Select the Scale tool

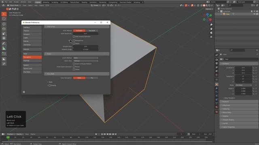[4, 33]
